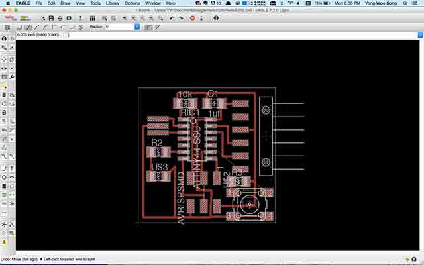This screenshot has width=424, height=265.
Task: Open Spotlight search in menu bar
Action: (x=405, y=3)
